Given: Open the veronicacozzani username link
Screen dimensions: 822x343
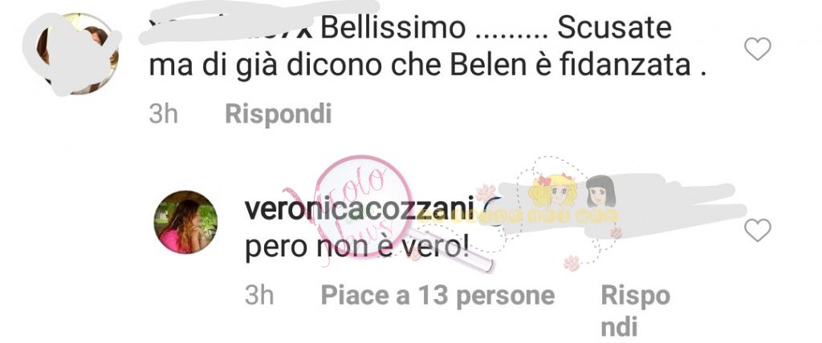Looking at the screenshot, I should tap(359, 209).
